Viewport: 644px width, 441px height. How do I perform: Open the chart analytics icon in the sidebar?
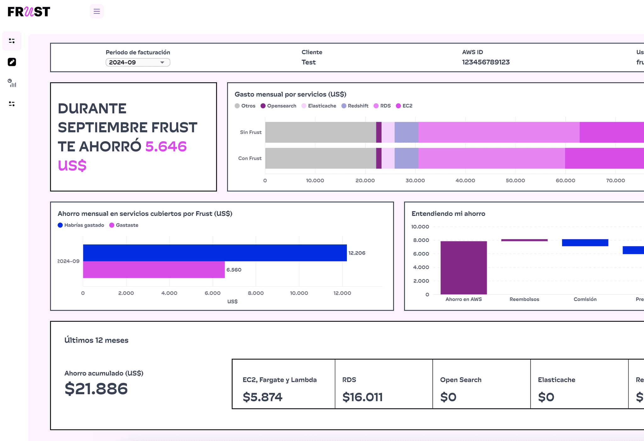(12, 83)
